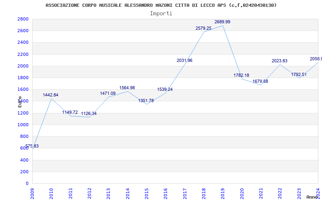Image resolution: width=322 pixels, height=201 pixels.
Task: Click x-axis year 2021
Action: tap(261, 193)
